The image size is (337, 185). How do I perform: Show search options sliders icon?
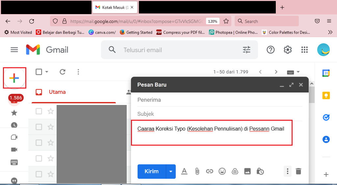point(246,50)
